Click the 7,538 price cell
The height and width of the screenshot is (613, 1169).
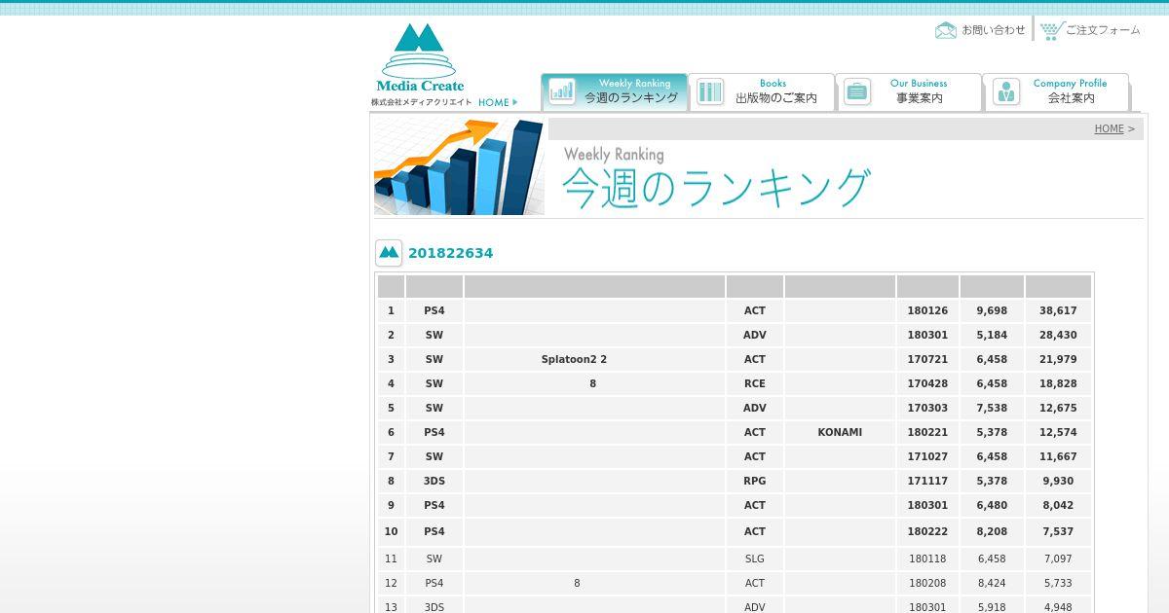pos(992,408)
